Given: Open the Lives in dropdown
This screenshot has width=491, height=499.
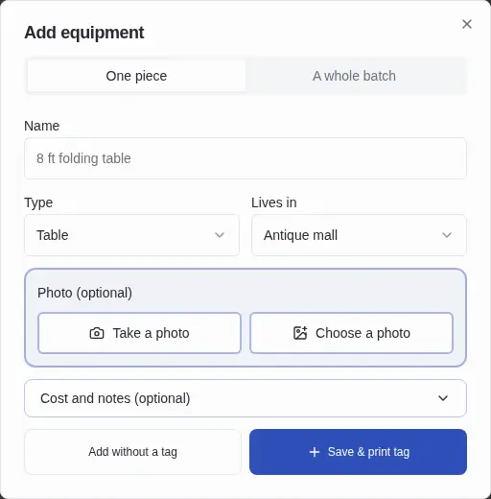Looking at the screenshot, I should pyautogui.click(x=359, y=235).
